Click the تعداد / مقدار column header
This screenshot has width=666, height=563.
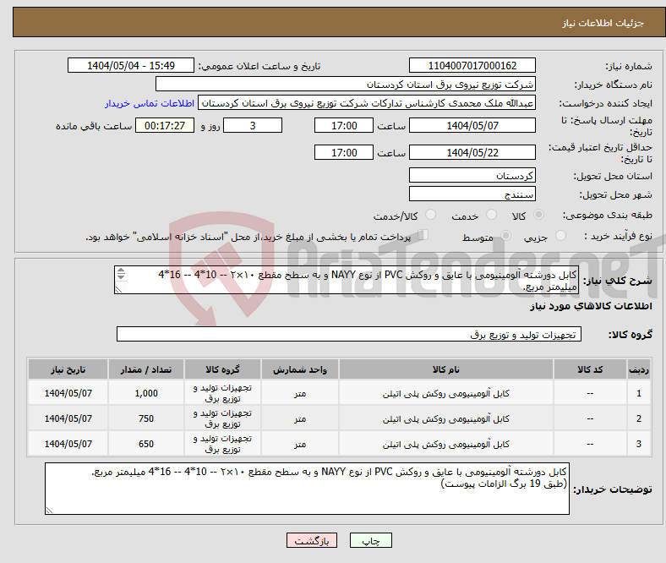tap(145, 370)
